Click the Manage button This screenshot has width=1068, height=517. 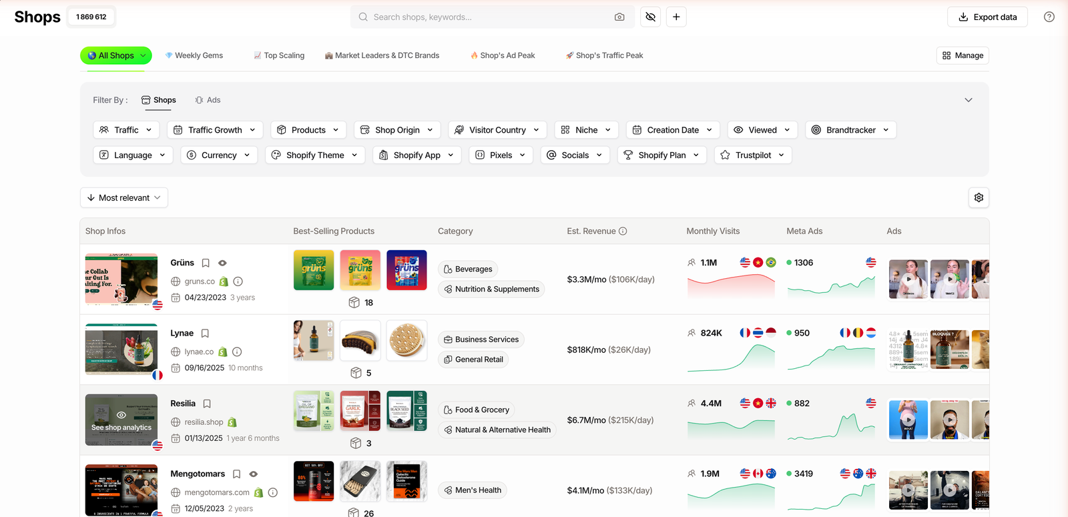coord(963,55)
